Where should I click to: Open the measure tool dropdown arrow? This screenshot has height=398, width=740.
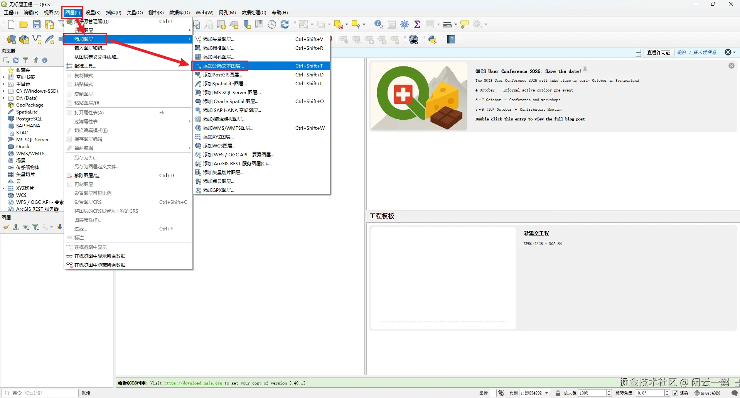455,25
